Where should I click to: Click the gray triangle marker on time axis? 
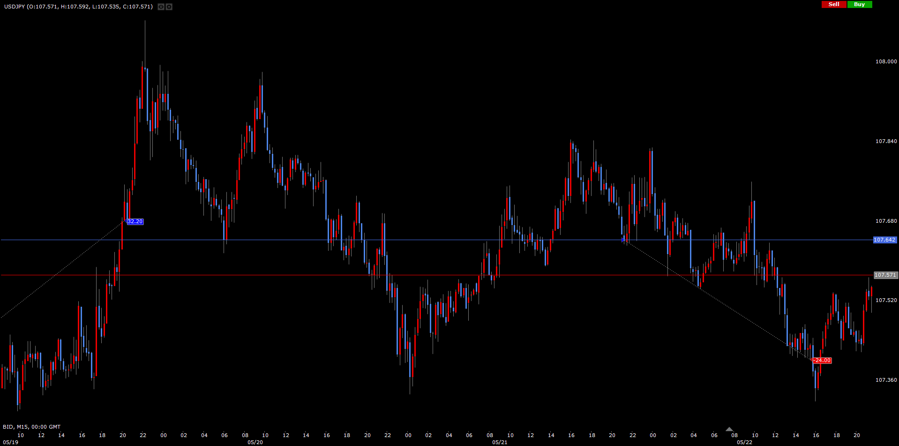point(729,429)
